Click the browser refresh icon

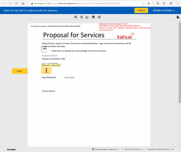tap(17, 3)
